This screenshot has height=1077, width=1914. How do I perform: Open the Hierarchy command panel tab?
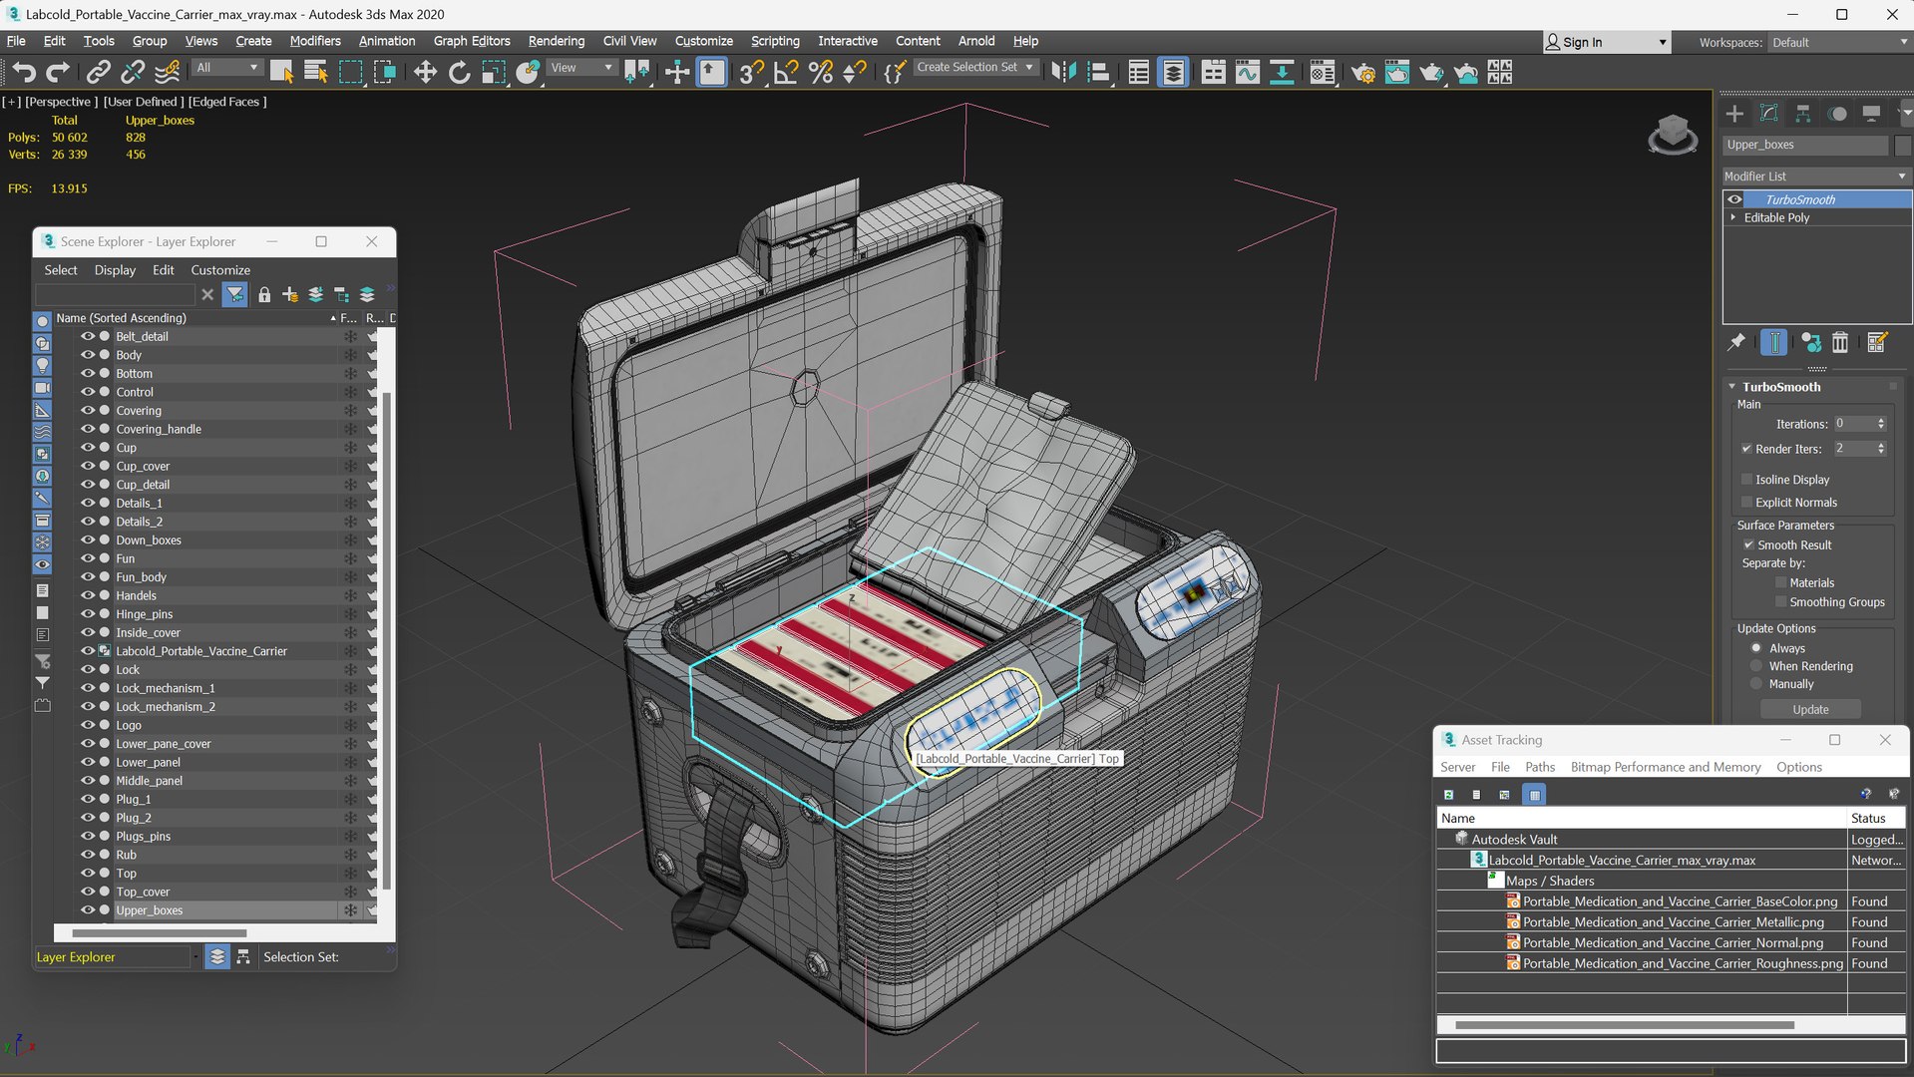click(x=1802, y=114)
